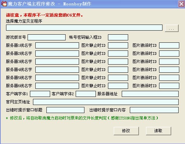Focus the 选择魔力宝贝主程序 path field
185x144 pixels.
(x=84, y=28)
